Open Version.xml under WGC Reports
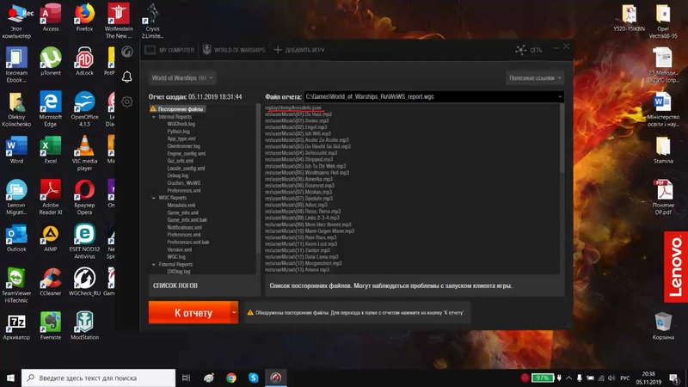 (x=179, y=249)
